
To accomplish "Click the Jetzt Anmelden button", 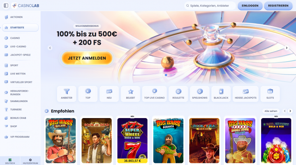I will click(x=87, y=58).
